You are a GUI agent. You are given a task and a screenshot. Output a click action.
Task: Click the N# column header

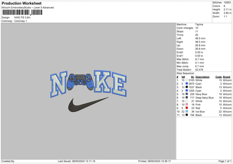(x=183, y=77)
